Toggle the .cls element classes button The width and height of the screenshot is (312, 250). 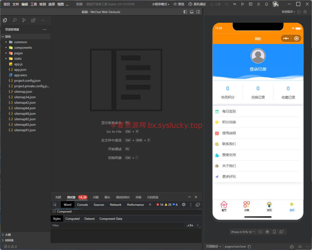[190, 225]
